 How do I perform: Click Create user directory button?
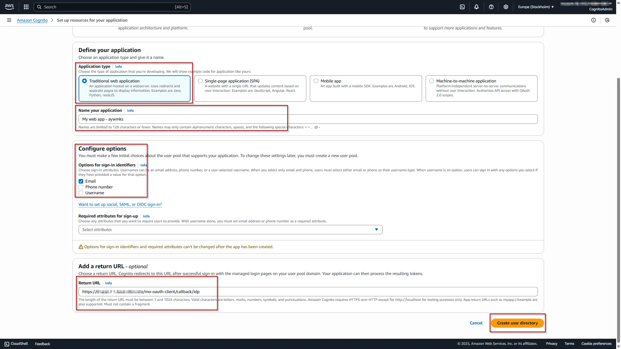(x=517, y=323)
